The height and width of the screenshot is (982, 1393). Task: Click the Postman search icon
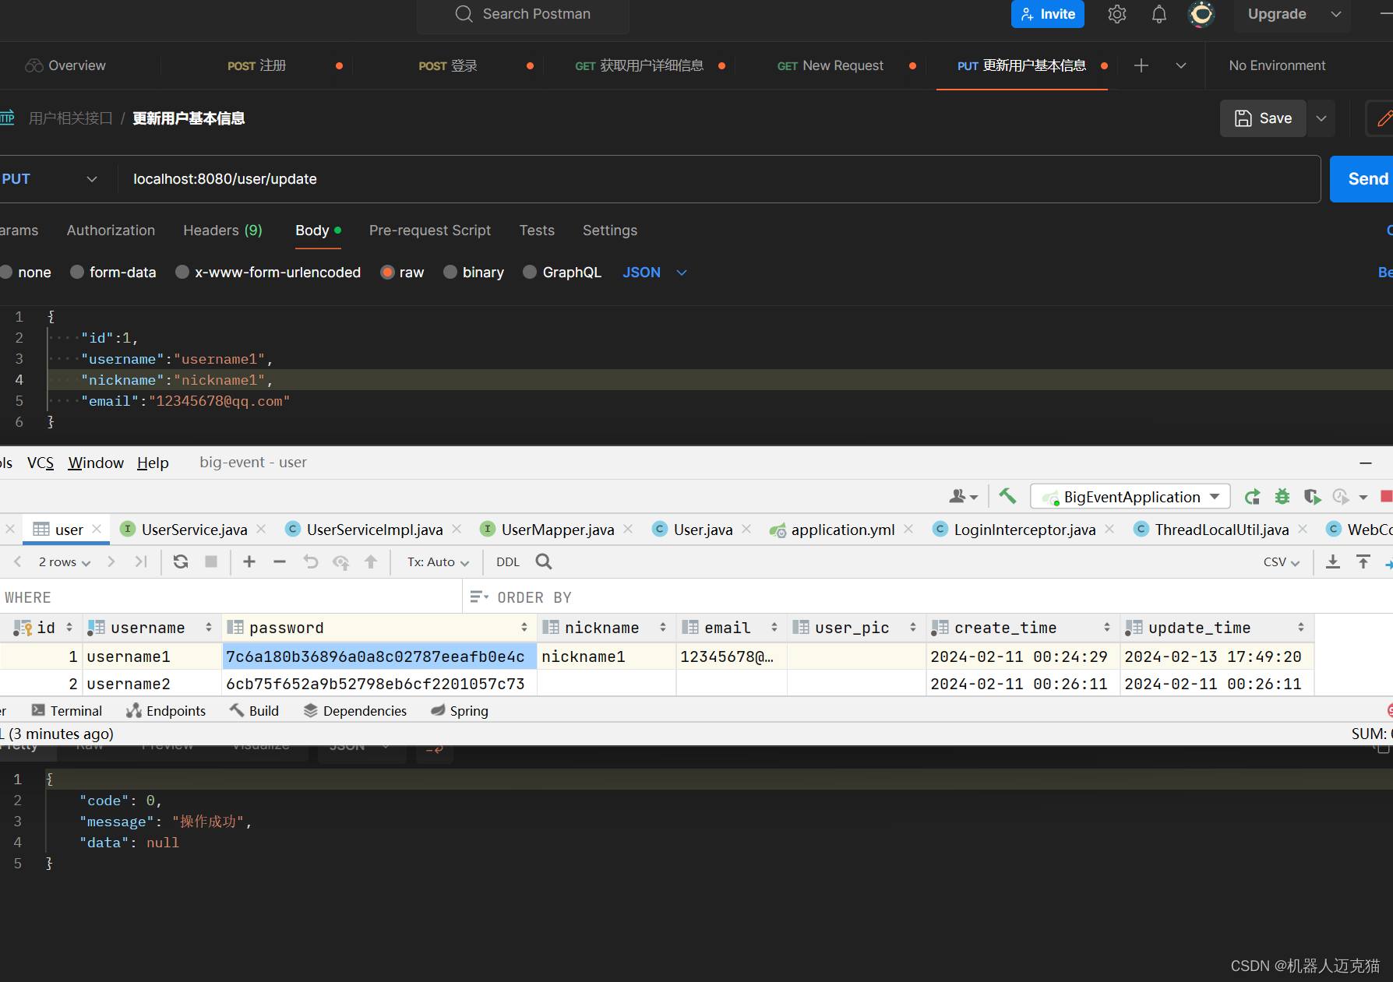coord(464,14)
